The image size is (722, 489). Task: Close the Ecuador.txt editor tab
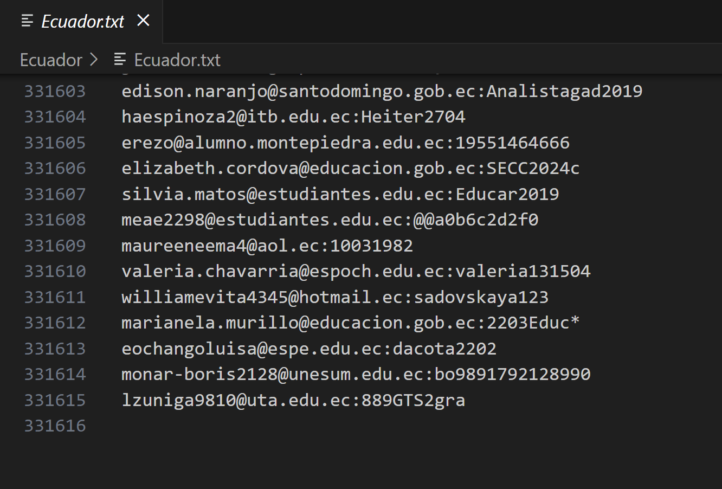143,21
